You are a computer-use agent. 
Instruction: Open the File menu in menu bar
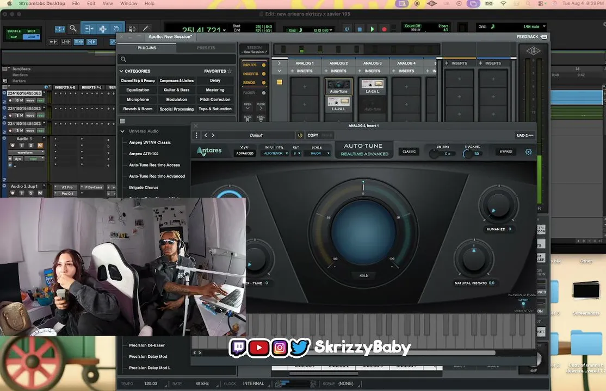(x=76, y=3)
